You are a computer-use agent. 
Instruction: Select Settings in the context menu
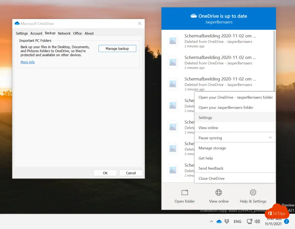pos(205,118)
